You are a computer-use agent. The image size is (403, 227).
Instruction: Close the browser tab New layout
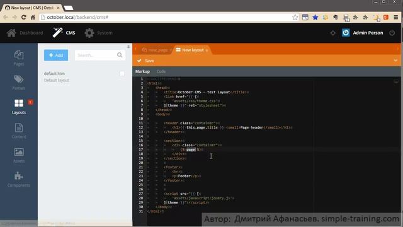[59, 8]
